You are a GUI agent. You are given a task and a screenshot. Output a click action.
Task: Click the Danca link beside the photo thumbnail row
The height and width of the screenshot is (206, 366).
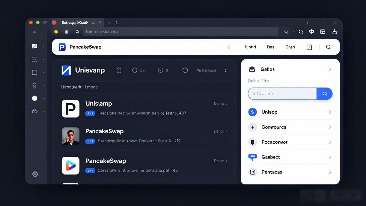point(220,131)
